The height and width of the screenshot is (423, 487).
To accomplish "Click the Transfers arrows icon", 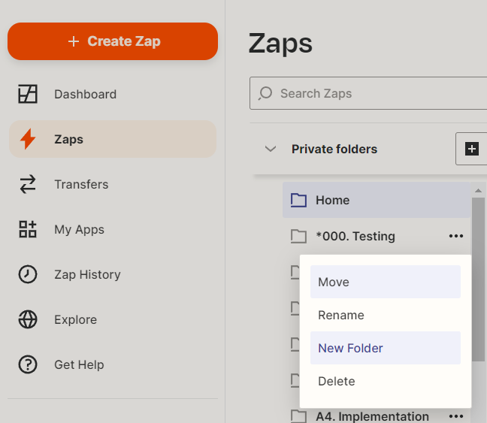I will click(28, 184).
